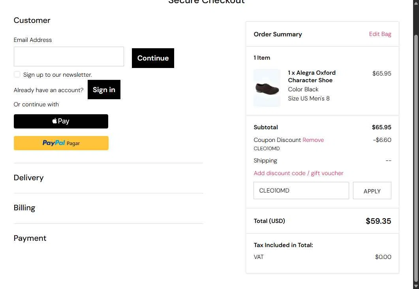The width and height of the screenshot is (419, 289).
Task: Expand the Billing section
Action: [x=24, y=208]
